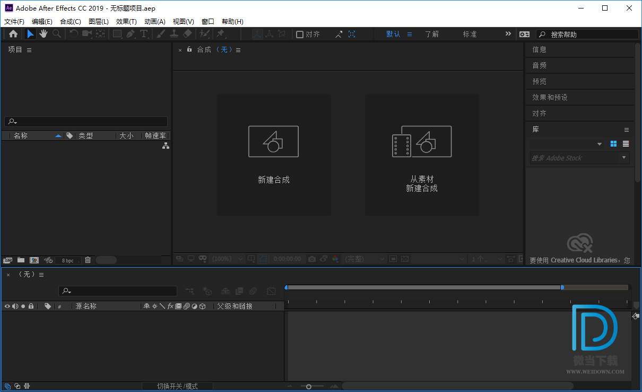Toggle the composition panel lock icon
The width and height of the screenshot is (642, 392).
pyautogui.click(x=189, y=49)
